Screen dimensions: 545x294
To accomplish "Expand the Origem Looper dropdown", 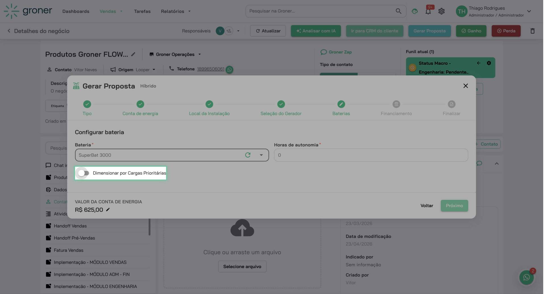I will (x=154, y=70).
